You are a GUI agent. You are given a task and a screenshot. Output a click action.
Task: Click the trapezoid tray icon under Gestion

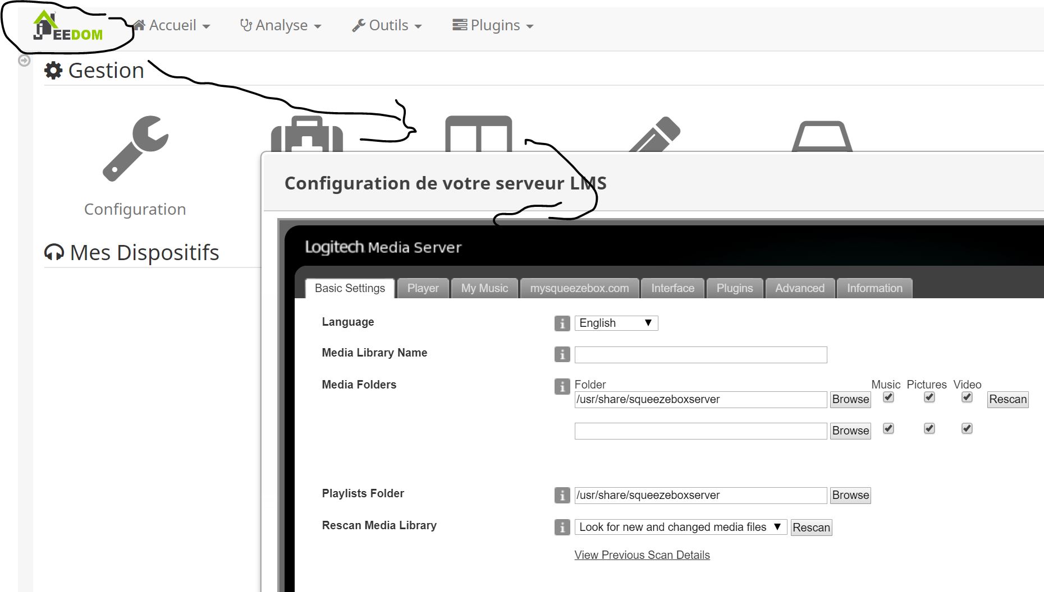[822, 136]
